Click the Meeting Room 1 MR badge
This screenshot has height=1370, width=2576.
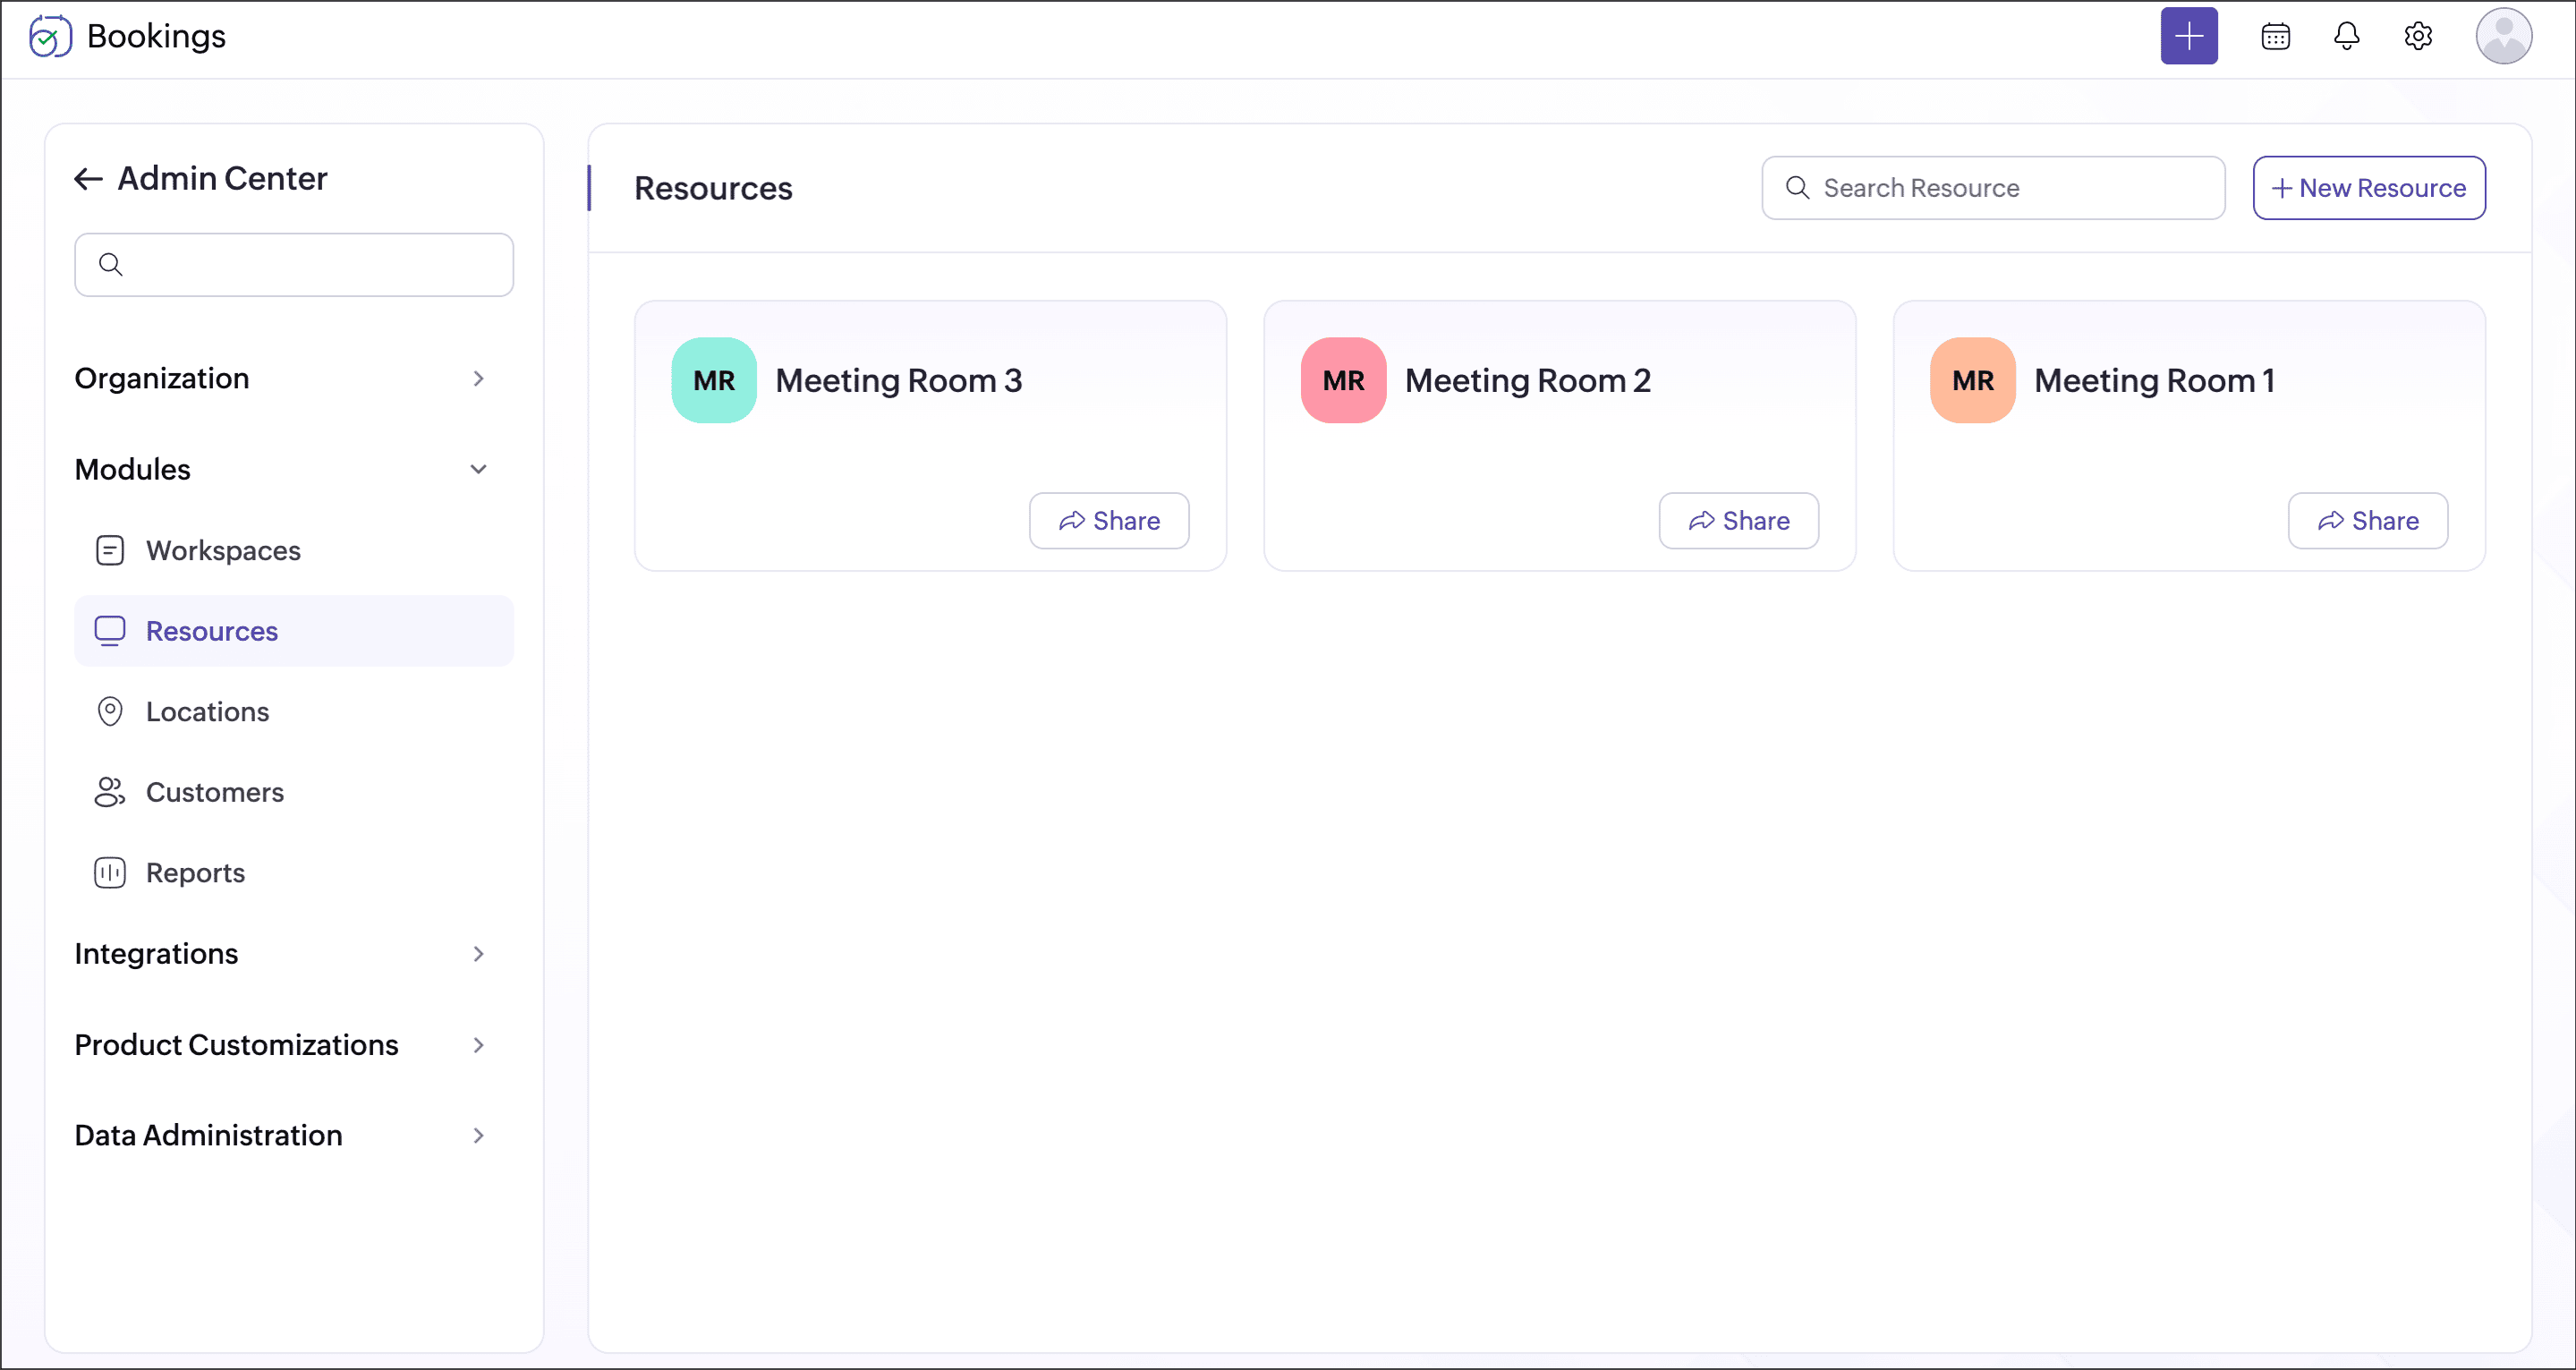pyautogui.click(x=1972, y=380)
